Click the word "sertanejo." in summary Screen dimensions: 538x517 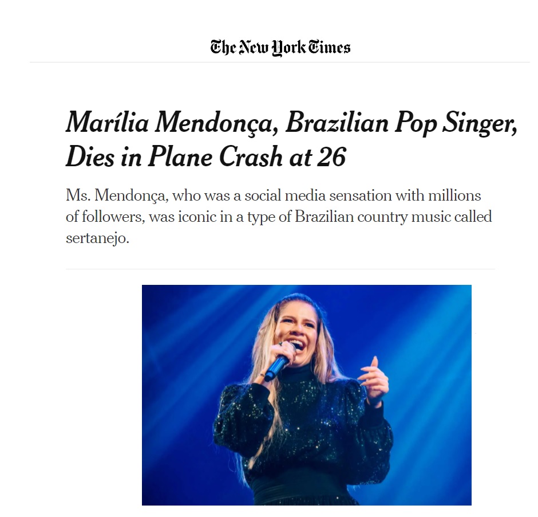97,238
